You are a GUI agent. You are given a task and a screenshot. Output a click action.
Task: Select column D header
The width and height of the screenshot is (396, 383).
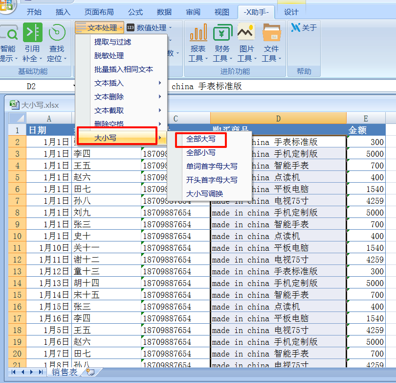click(278, 118)
